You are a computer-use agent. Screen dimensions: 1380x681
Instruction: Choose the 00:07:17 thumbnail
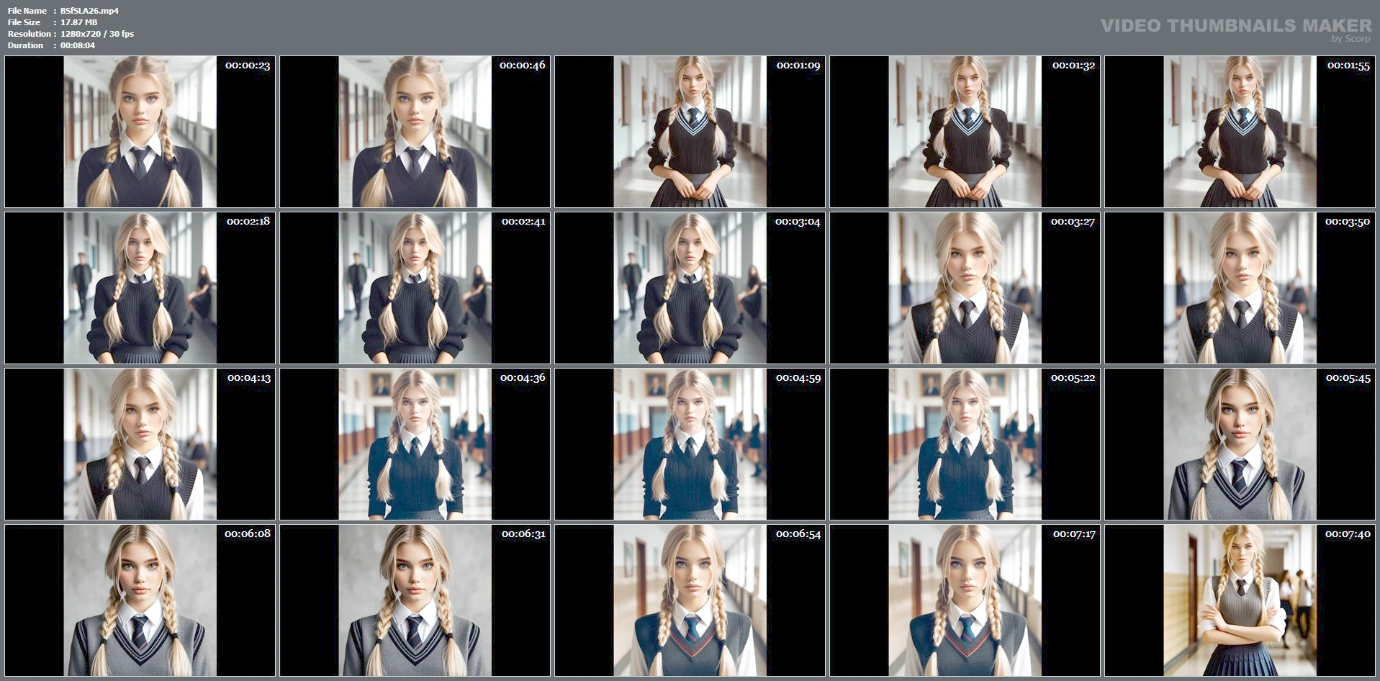click(x=965, y=600)
